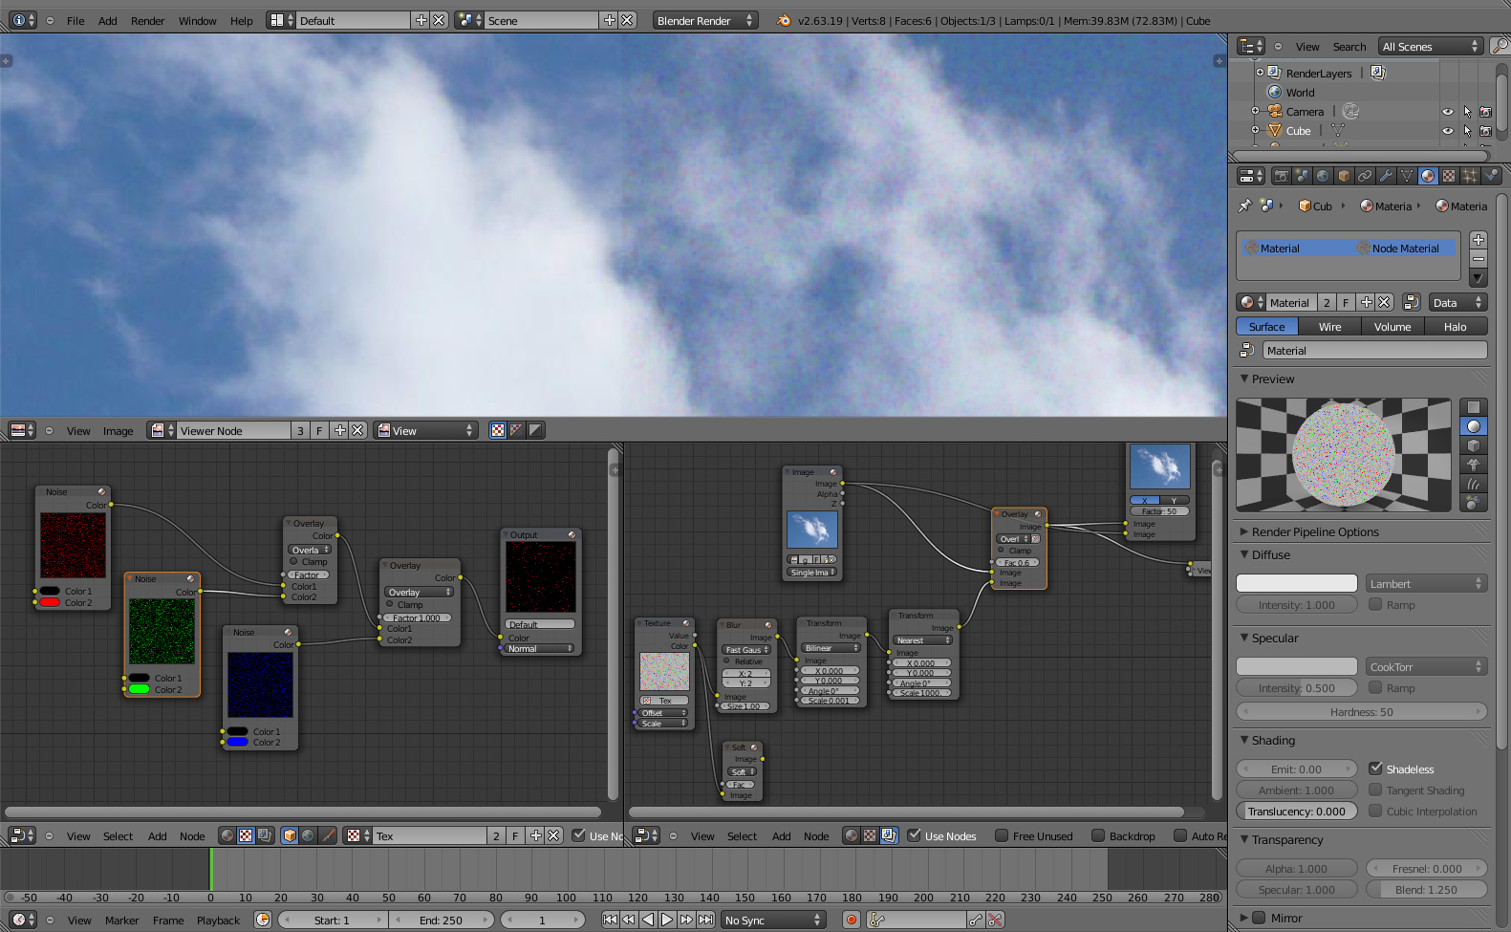Screen dimensions: 1511x932
Task: Select the Halo material type
Action: coord(1456,327)
